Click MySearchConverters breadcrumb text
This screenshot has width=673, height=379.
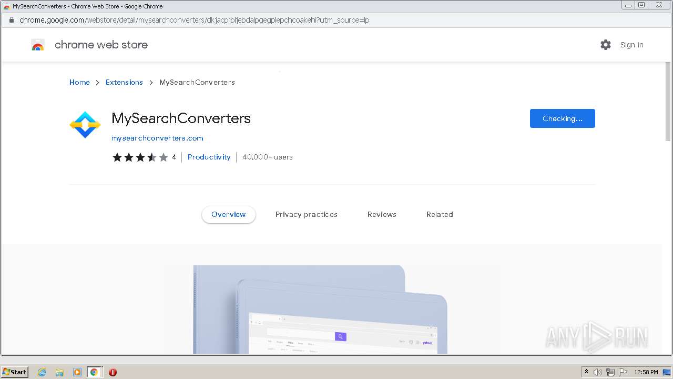[197, 82]
